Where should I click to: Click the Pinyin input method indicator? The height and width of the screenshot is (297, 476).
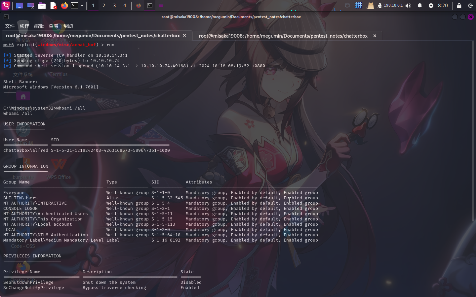pyautogui.click(x=359, y=5)
